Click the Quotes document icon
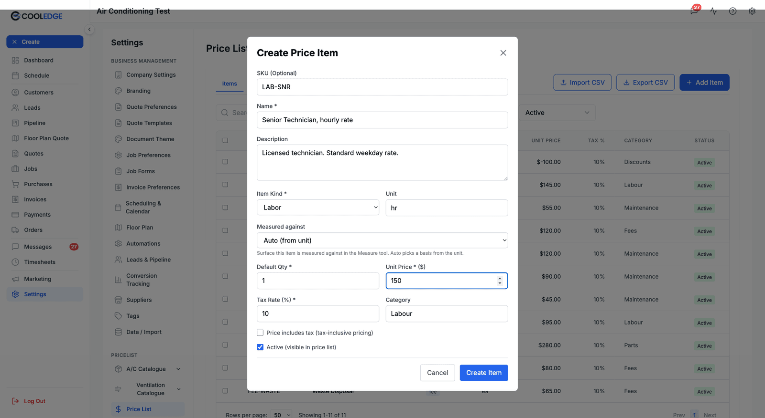The width and height of the screenshot is (765, 418). (x=15, y=154)
